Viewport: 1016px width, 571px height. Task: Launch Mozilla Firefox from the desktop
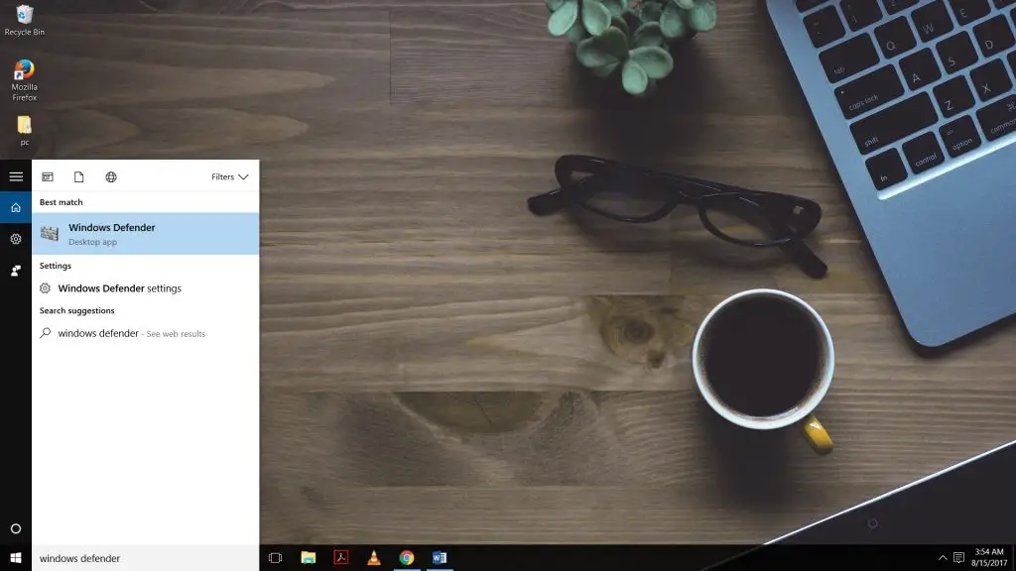[24, 80]
